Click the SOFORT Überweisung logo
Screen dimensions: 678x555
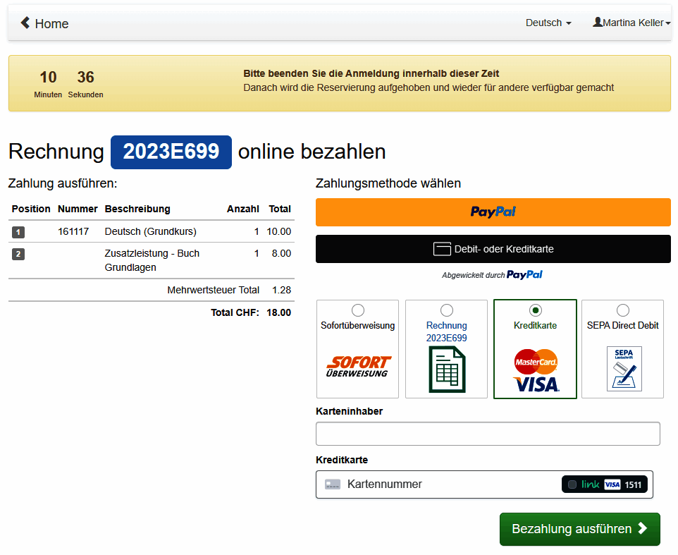click(x=357, y=367)
